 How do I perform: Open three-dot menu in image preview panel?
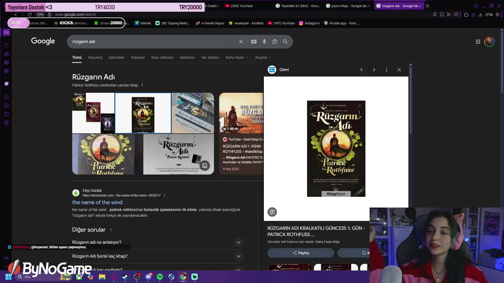click(387, 70)
